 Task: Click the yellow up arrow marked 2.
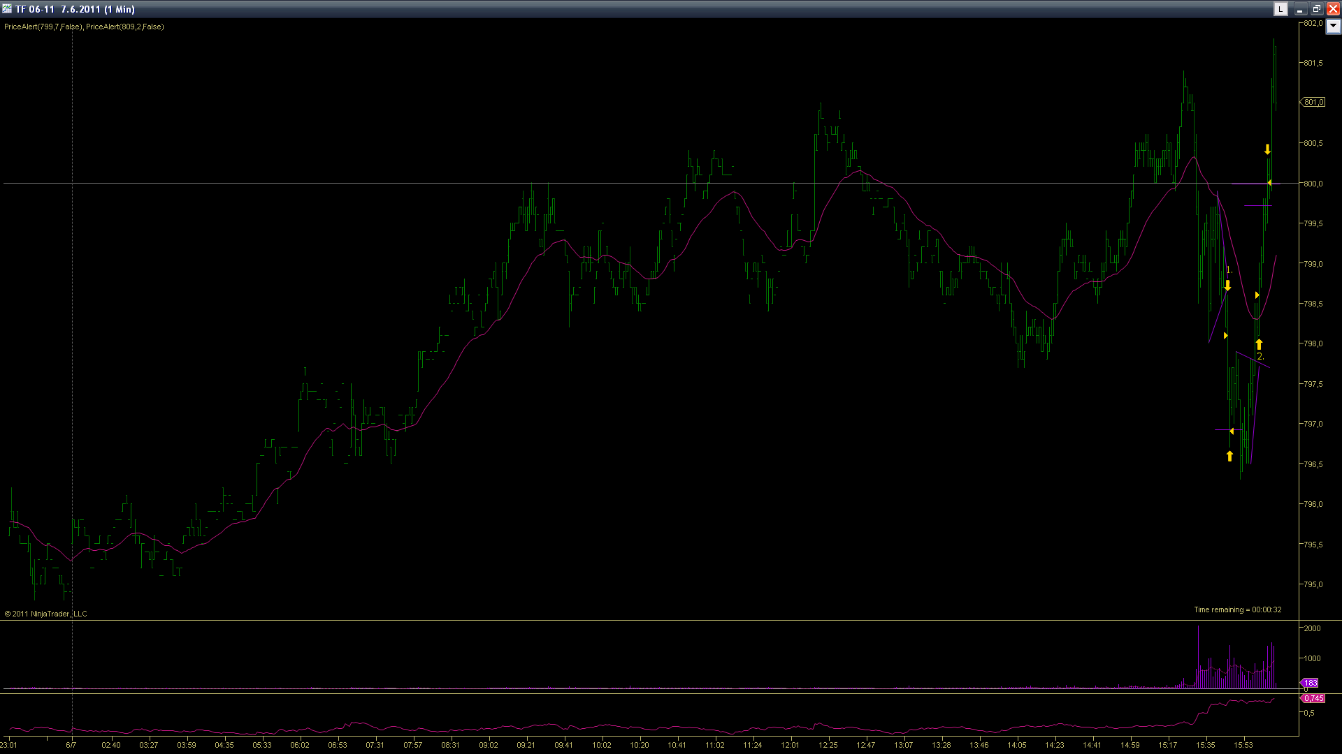tap(1259, 344)
